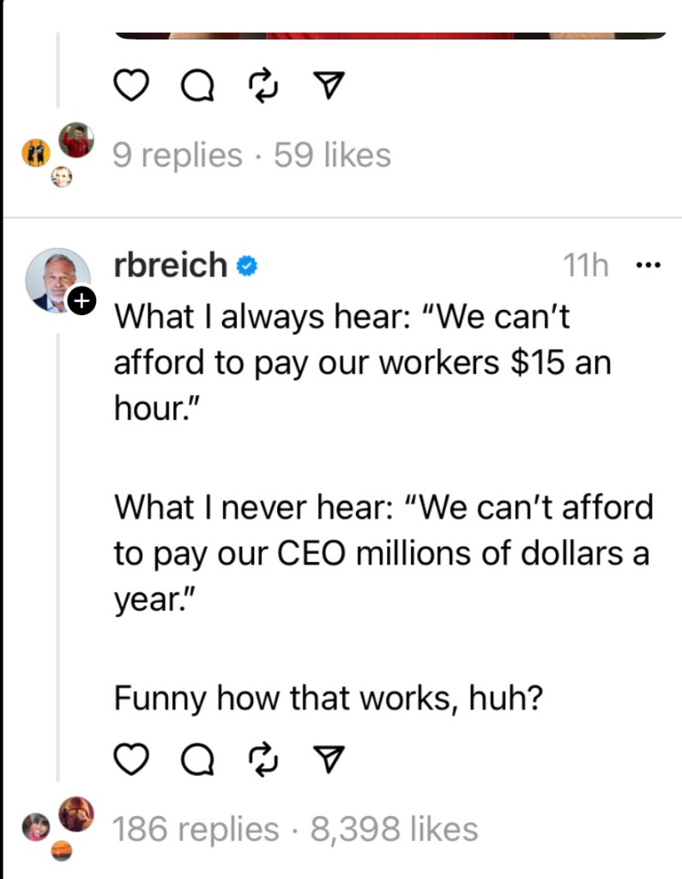682x879 pixels.
Task: View 186 replies on rbreich's post
Action: (x=196, y=829)
